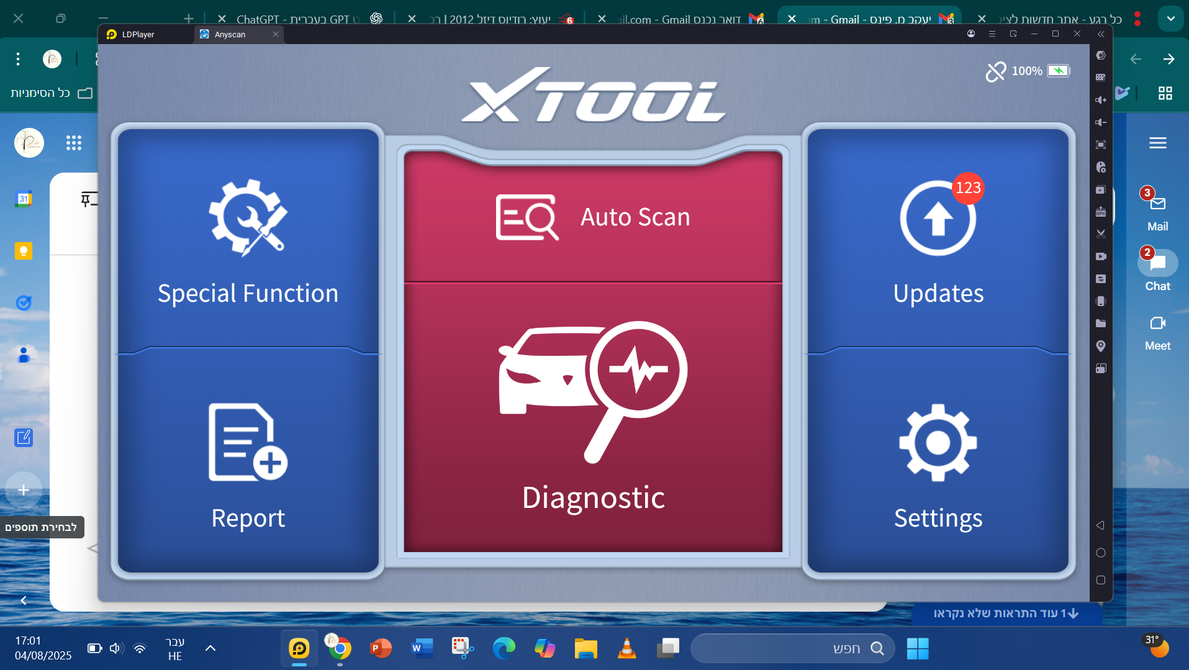This screenshot has width=1189, height=670.
Task: Switch keyboard language HE indicator
Action: [x=175, y=648]
